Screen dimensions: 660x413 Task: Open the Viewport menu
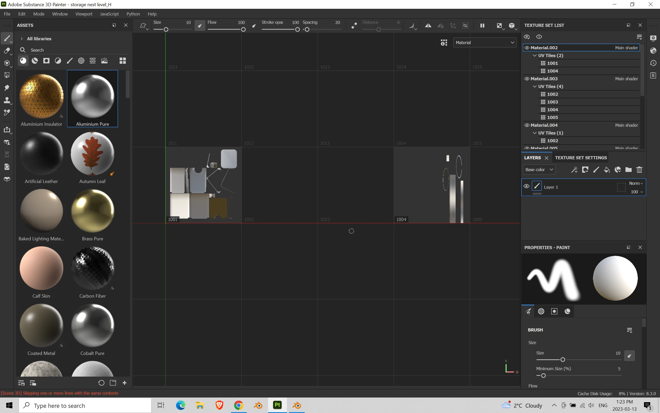click(84, 14)
